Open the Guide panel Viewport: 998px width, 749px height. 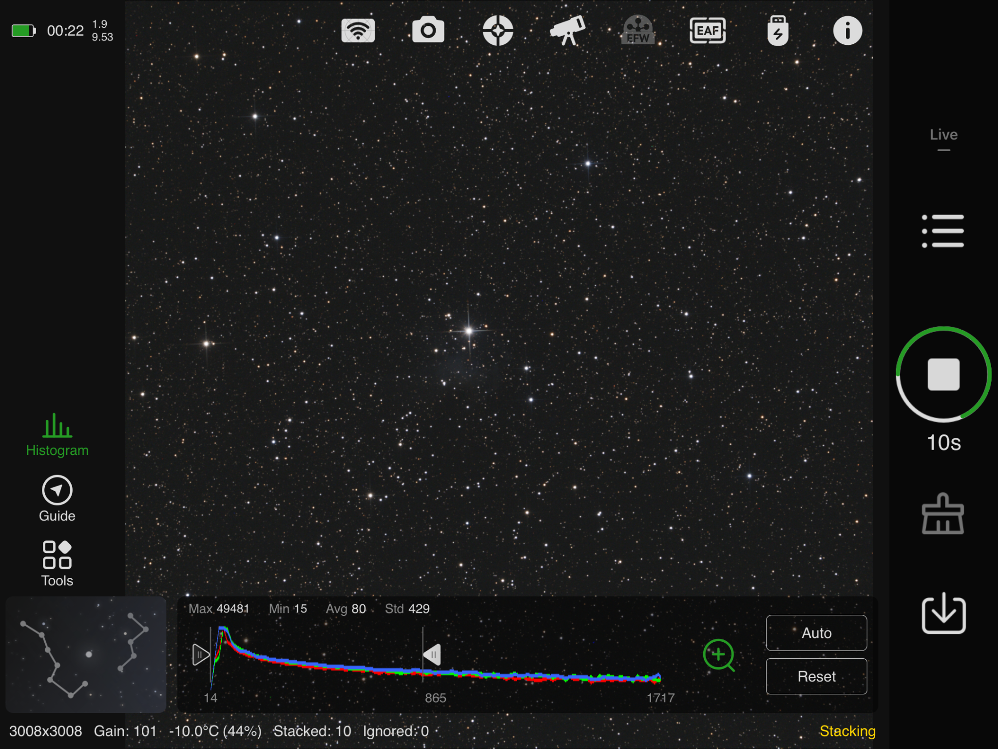coord(58,499)
